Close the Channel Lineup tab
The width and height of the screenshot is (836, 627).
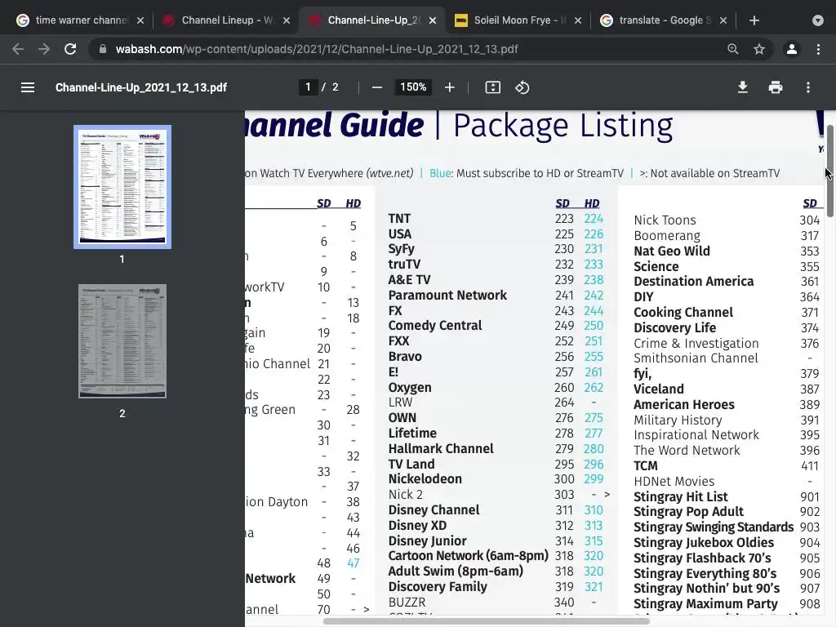pos(287,20)
